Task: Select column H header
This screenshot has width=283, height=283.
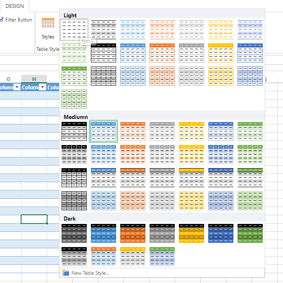Action: click(x=34, y=79)
